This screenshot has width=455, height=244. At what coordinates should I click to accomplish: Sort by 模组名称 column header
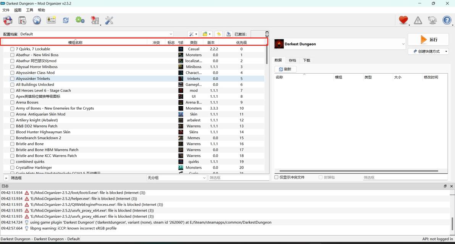coord(75,42)
